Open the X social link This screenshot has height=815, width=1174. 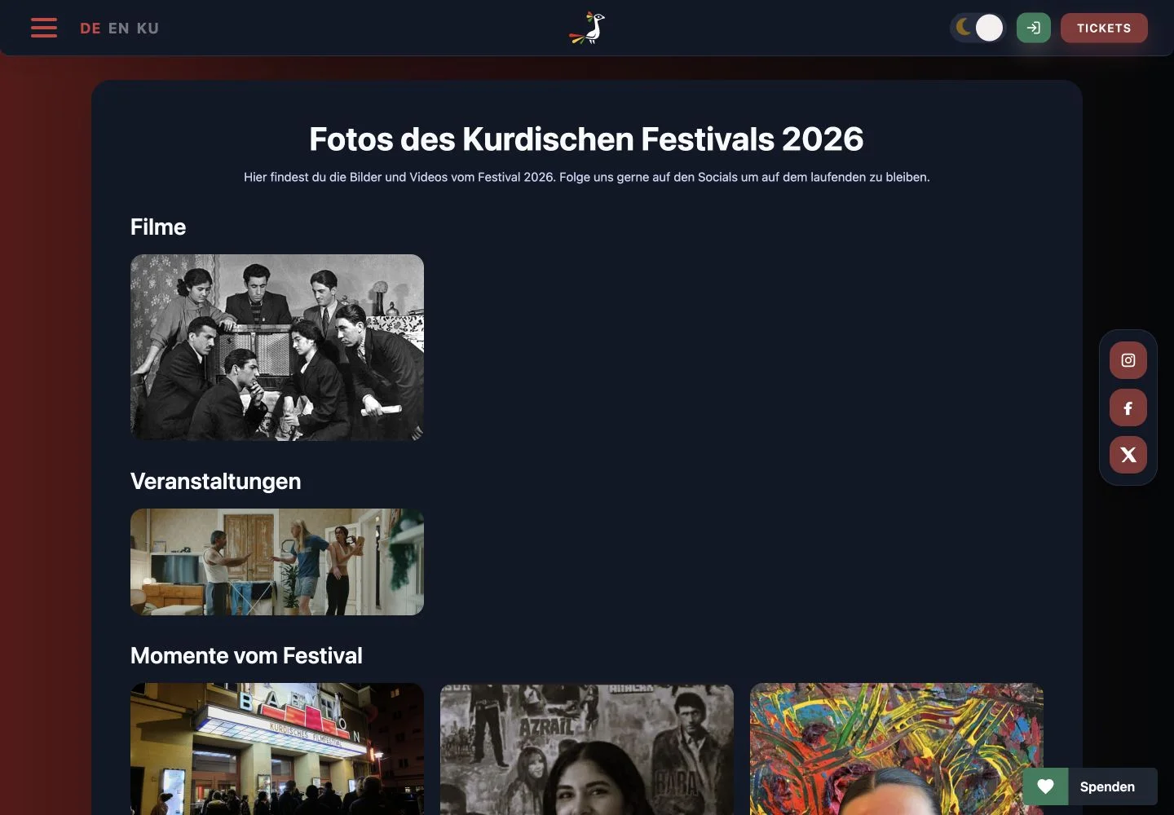tap(1128, 455)
